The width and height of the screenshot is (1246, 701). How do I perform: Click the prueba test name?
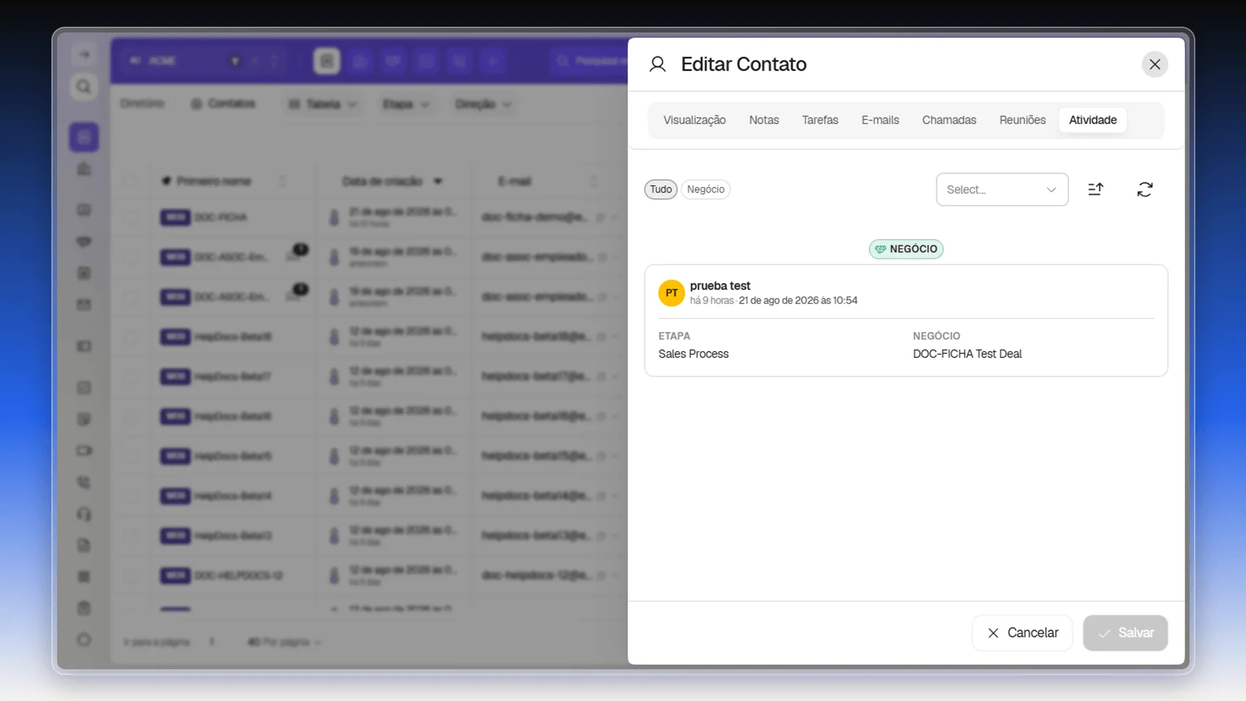coord(720,286)
